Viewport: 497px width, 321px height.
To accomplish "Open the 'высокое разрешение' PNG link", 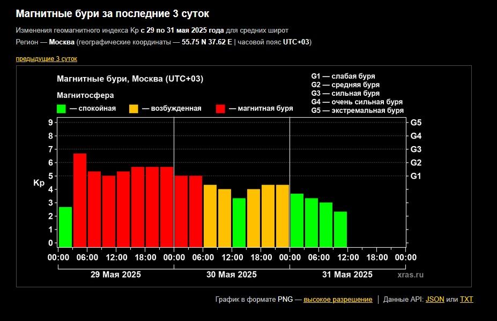I will click(x=338, y=299).
